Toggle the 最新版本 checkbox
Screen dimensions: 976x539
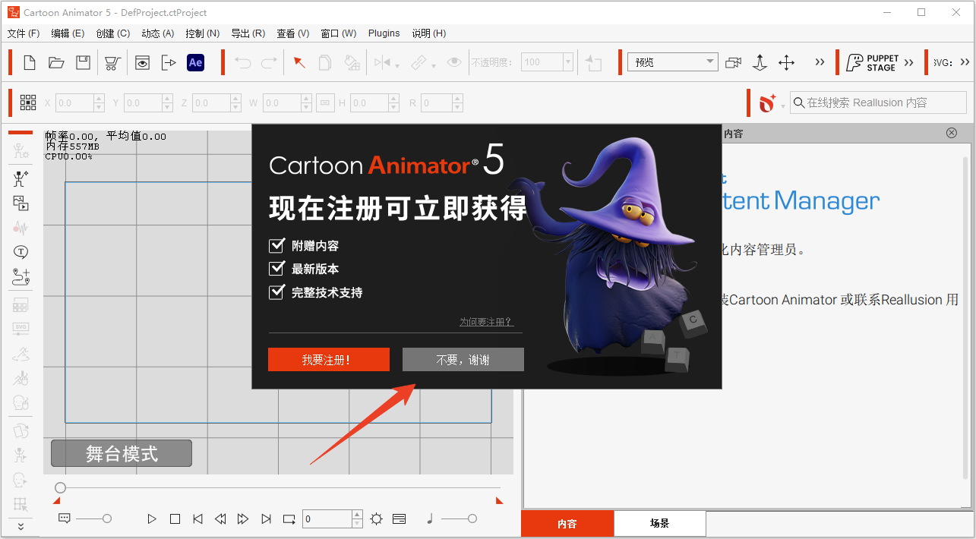pyautogui.click(x=276, y=269)
